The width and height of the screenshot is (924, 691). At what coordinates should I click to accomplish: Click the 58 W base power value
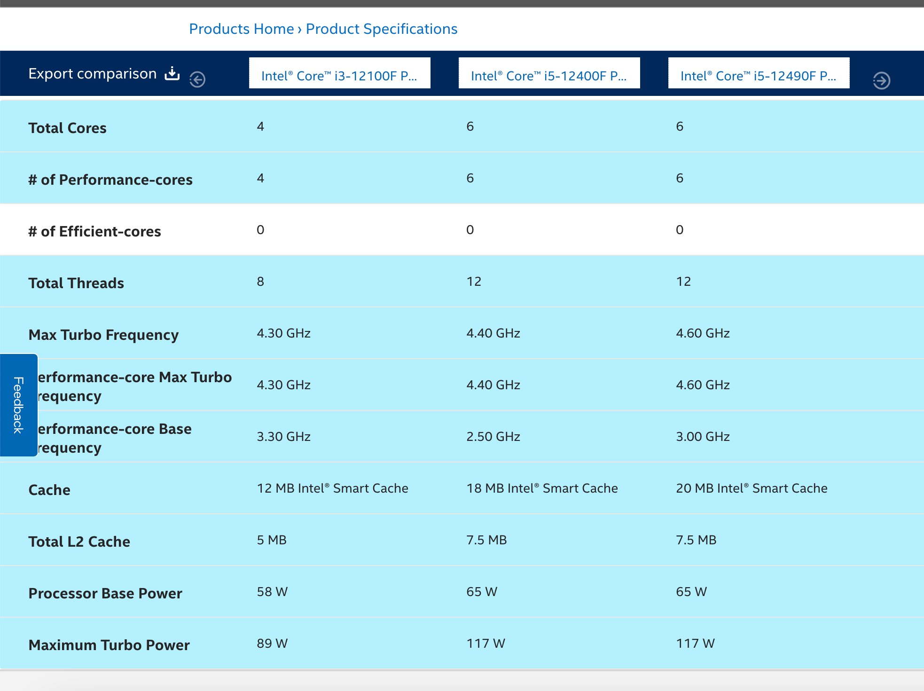pos(272,592)
